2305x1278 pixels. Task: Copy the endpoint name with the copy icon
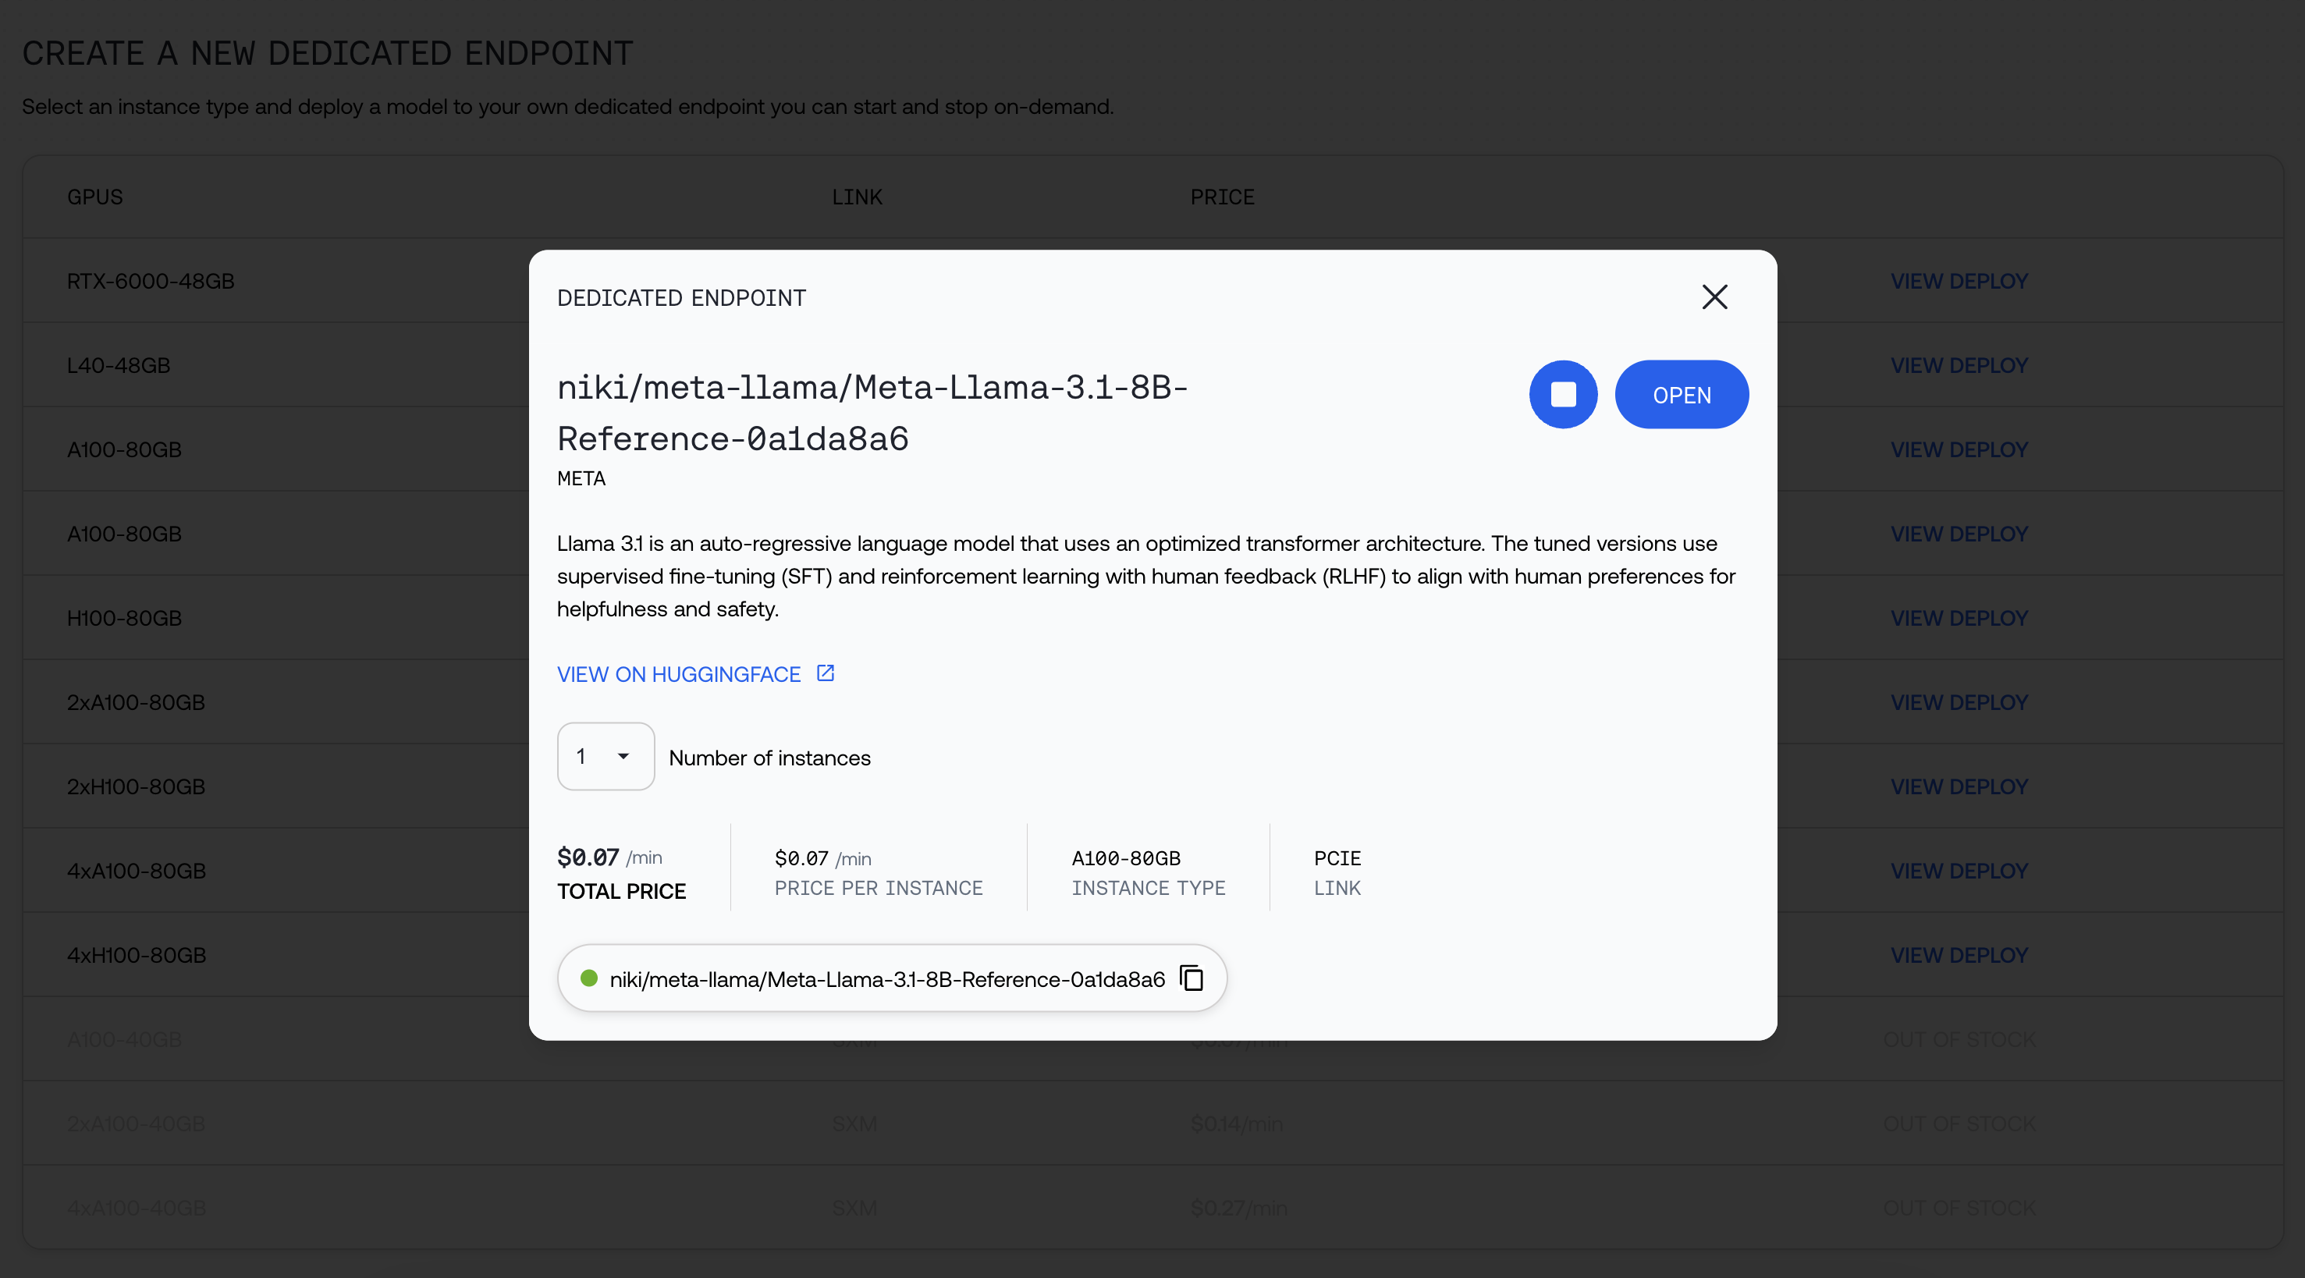coord(1192,978)
